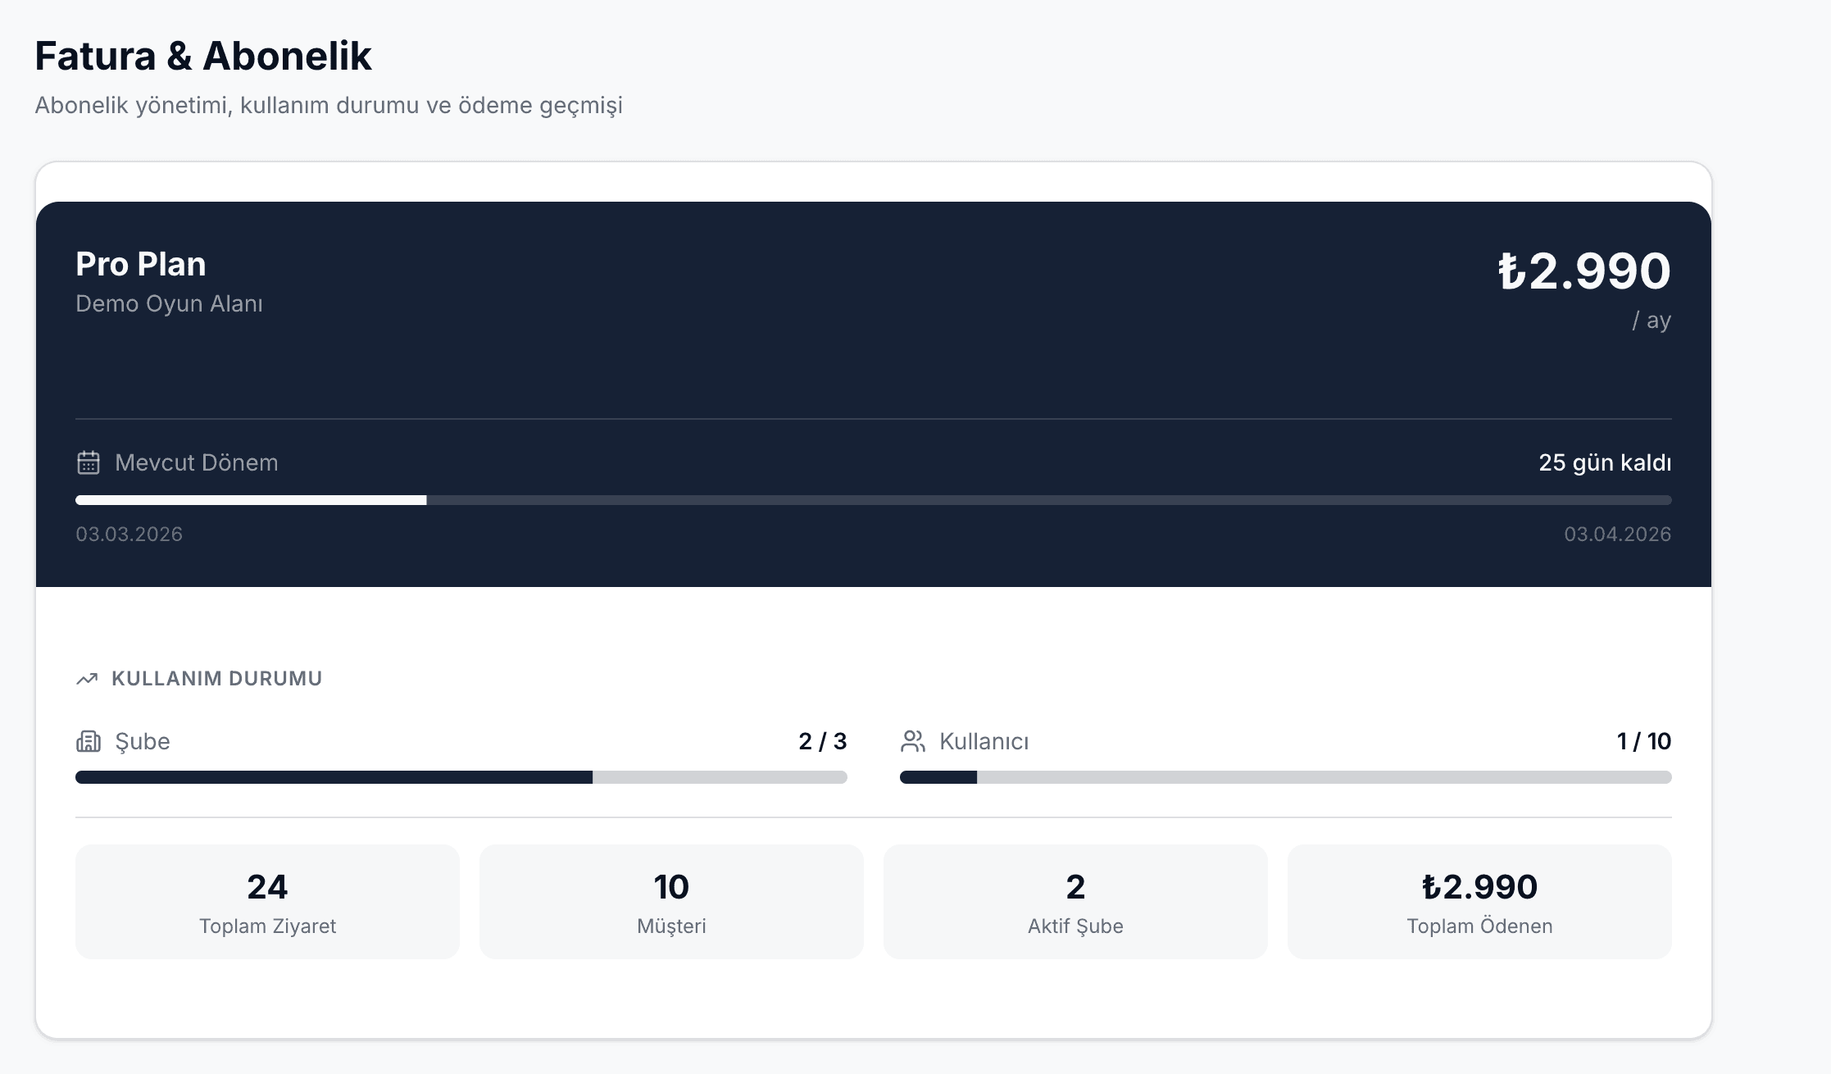1831x1074 pixels.
Task: Click the trending arrow icon near Kullanım Durumu
Action: [87, 679]
